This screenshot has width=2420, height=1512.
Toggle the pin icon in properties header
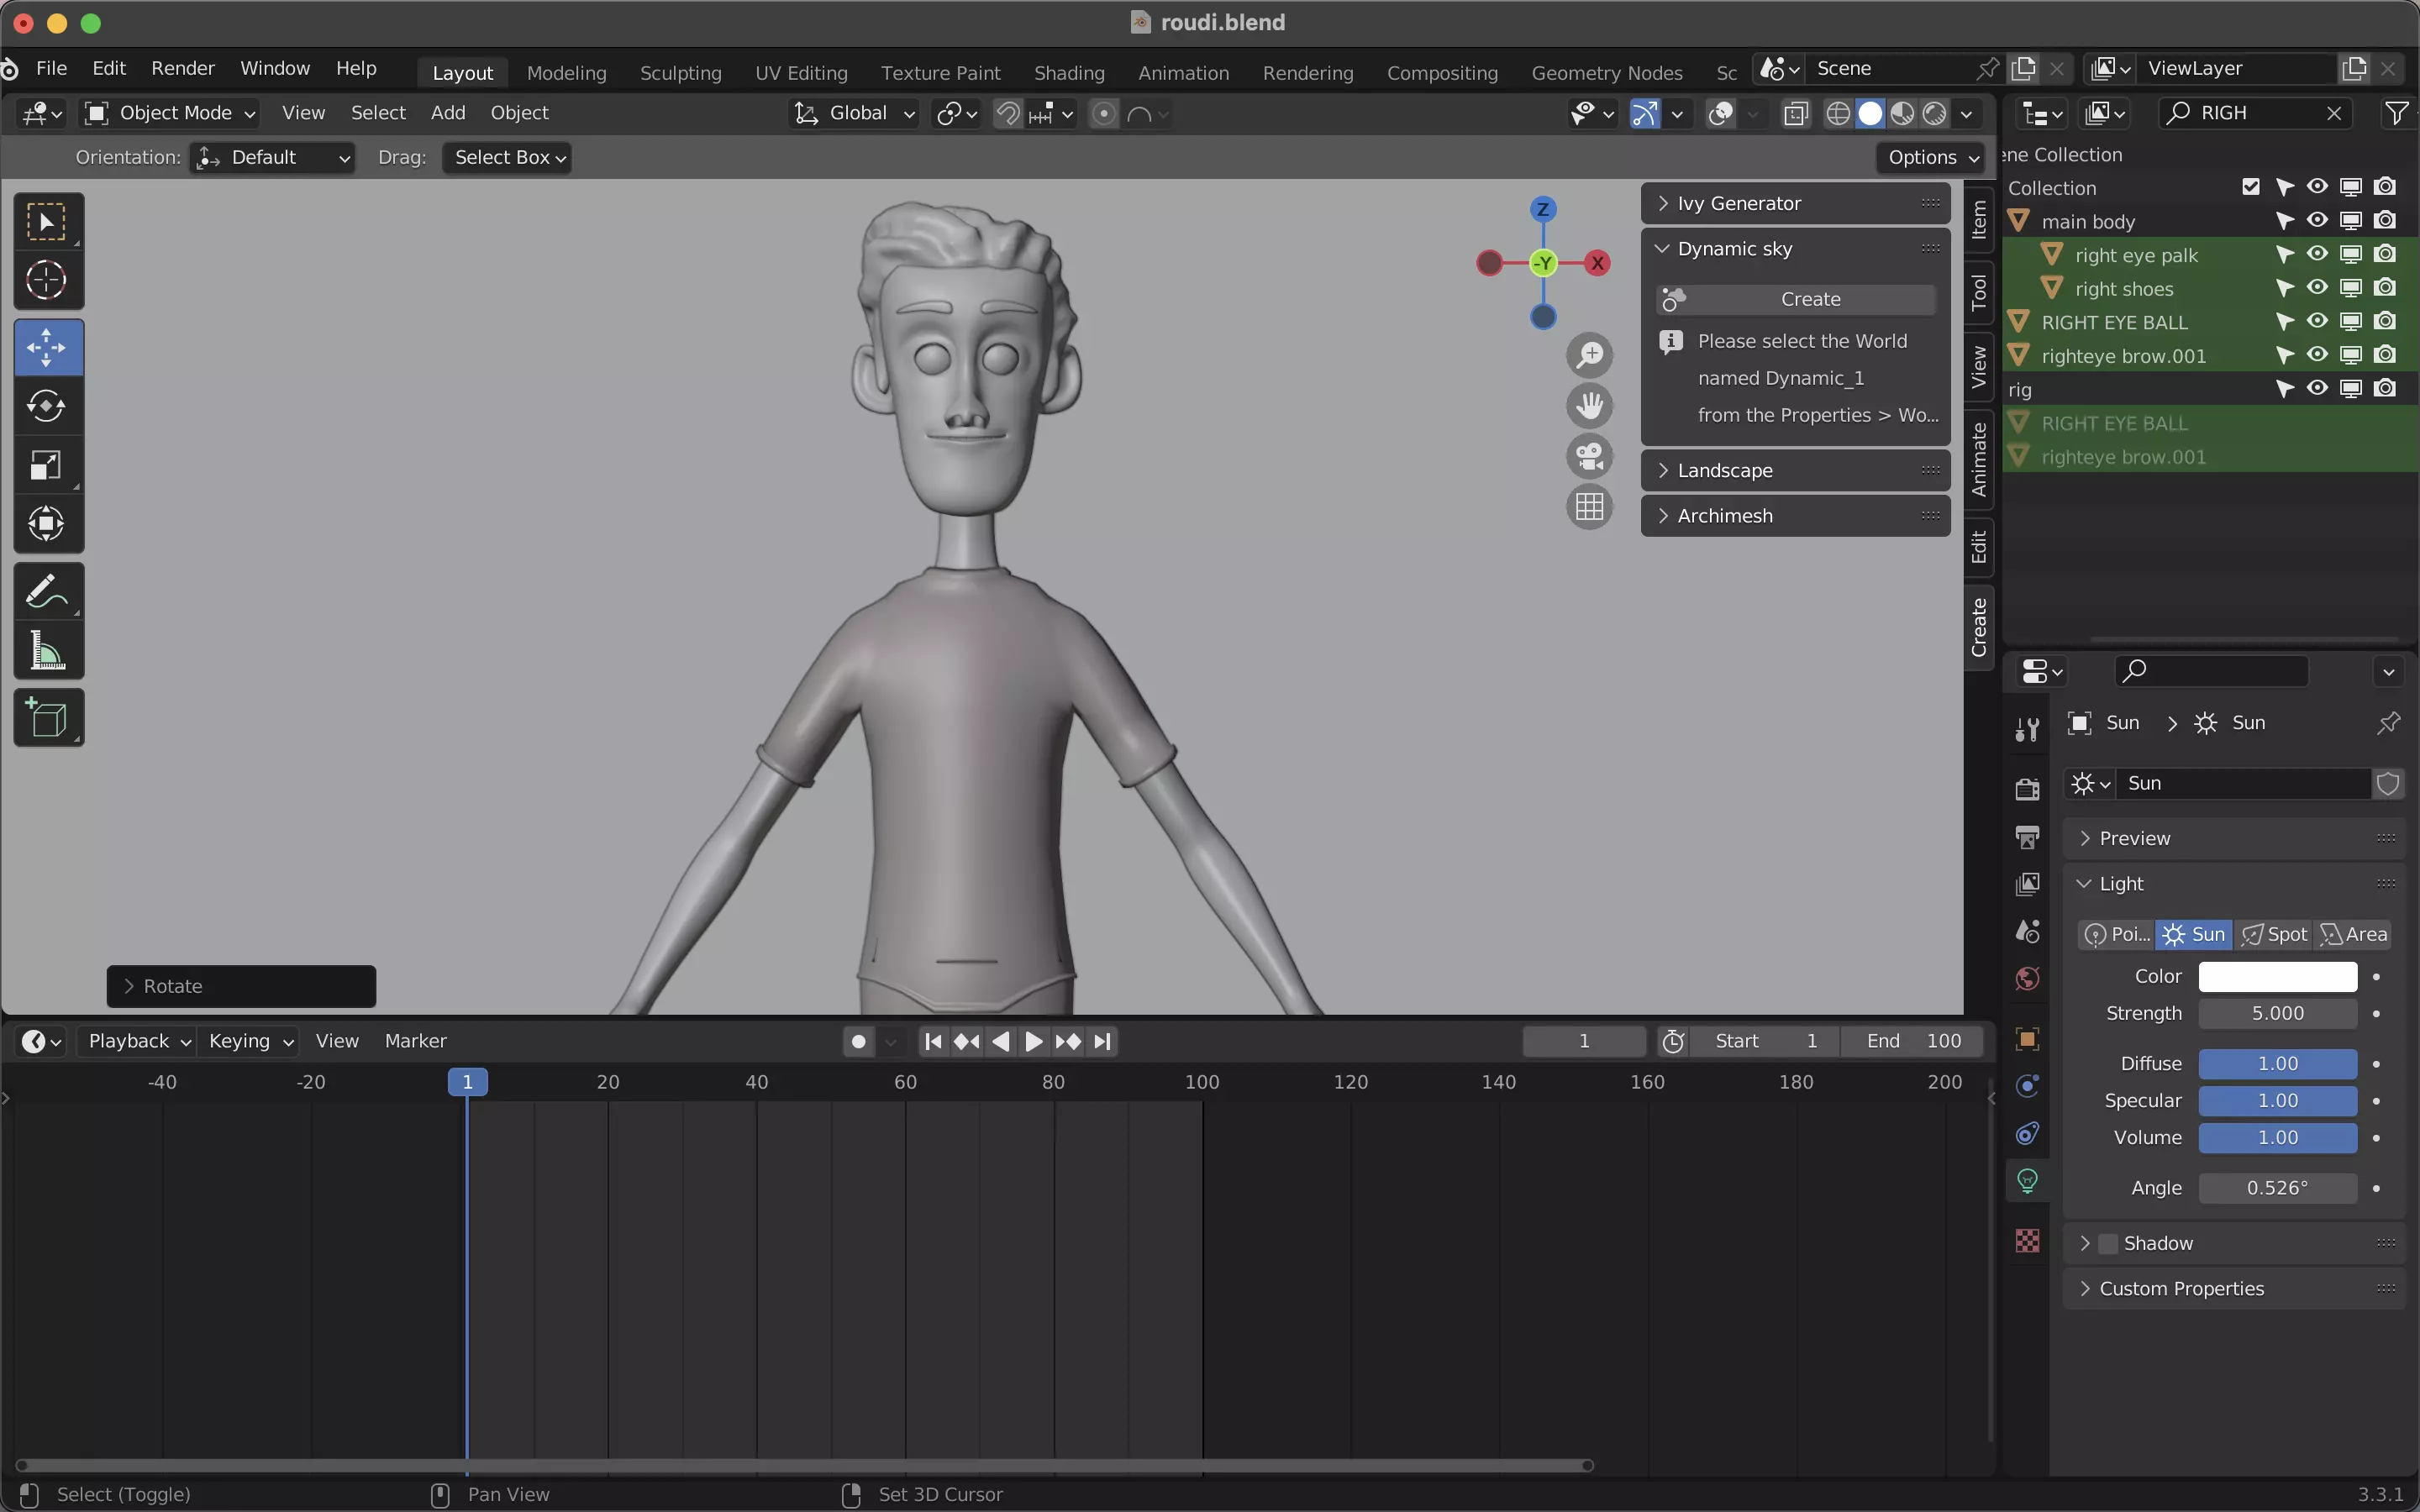point(2388,723)
